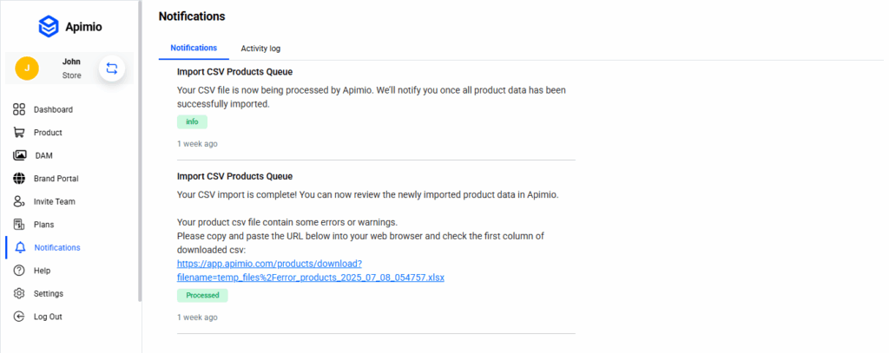Click the Log Out arrow icon
The height and width of the screenshot is (353, 889).
pos(19,317)
